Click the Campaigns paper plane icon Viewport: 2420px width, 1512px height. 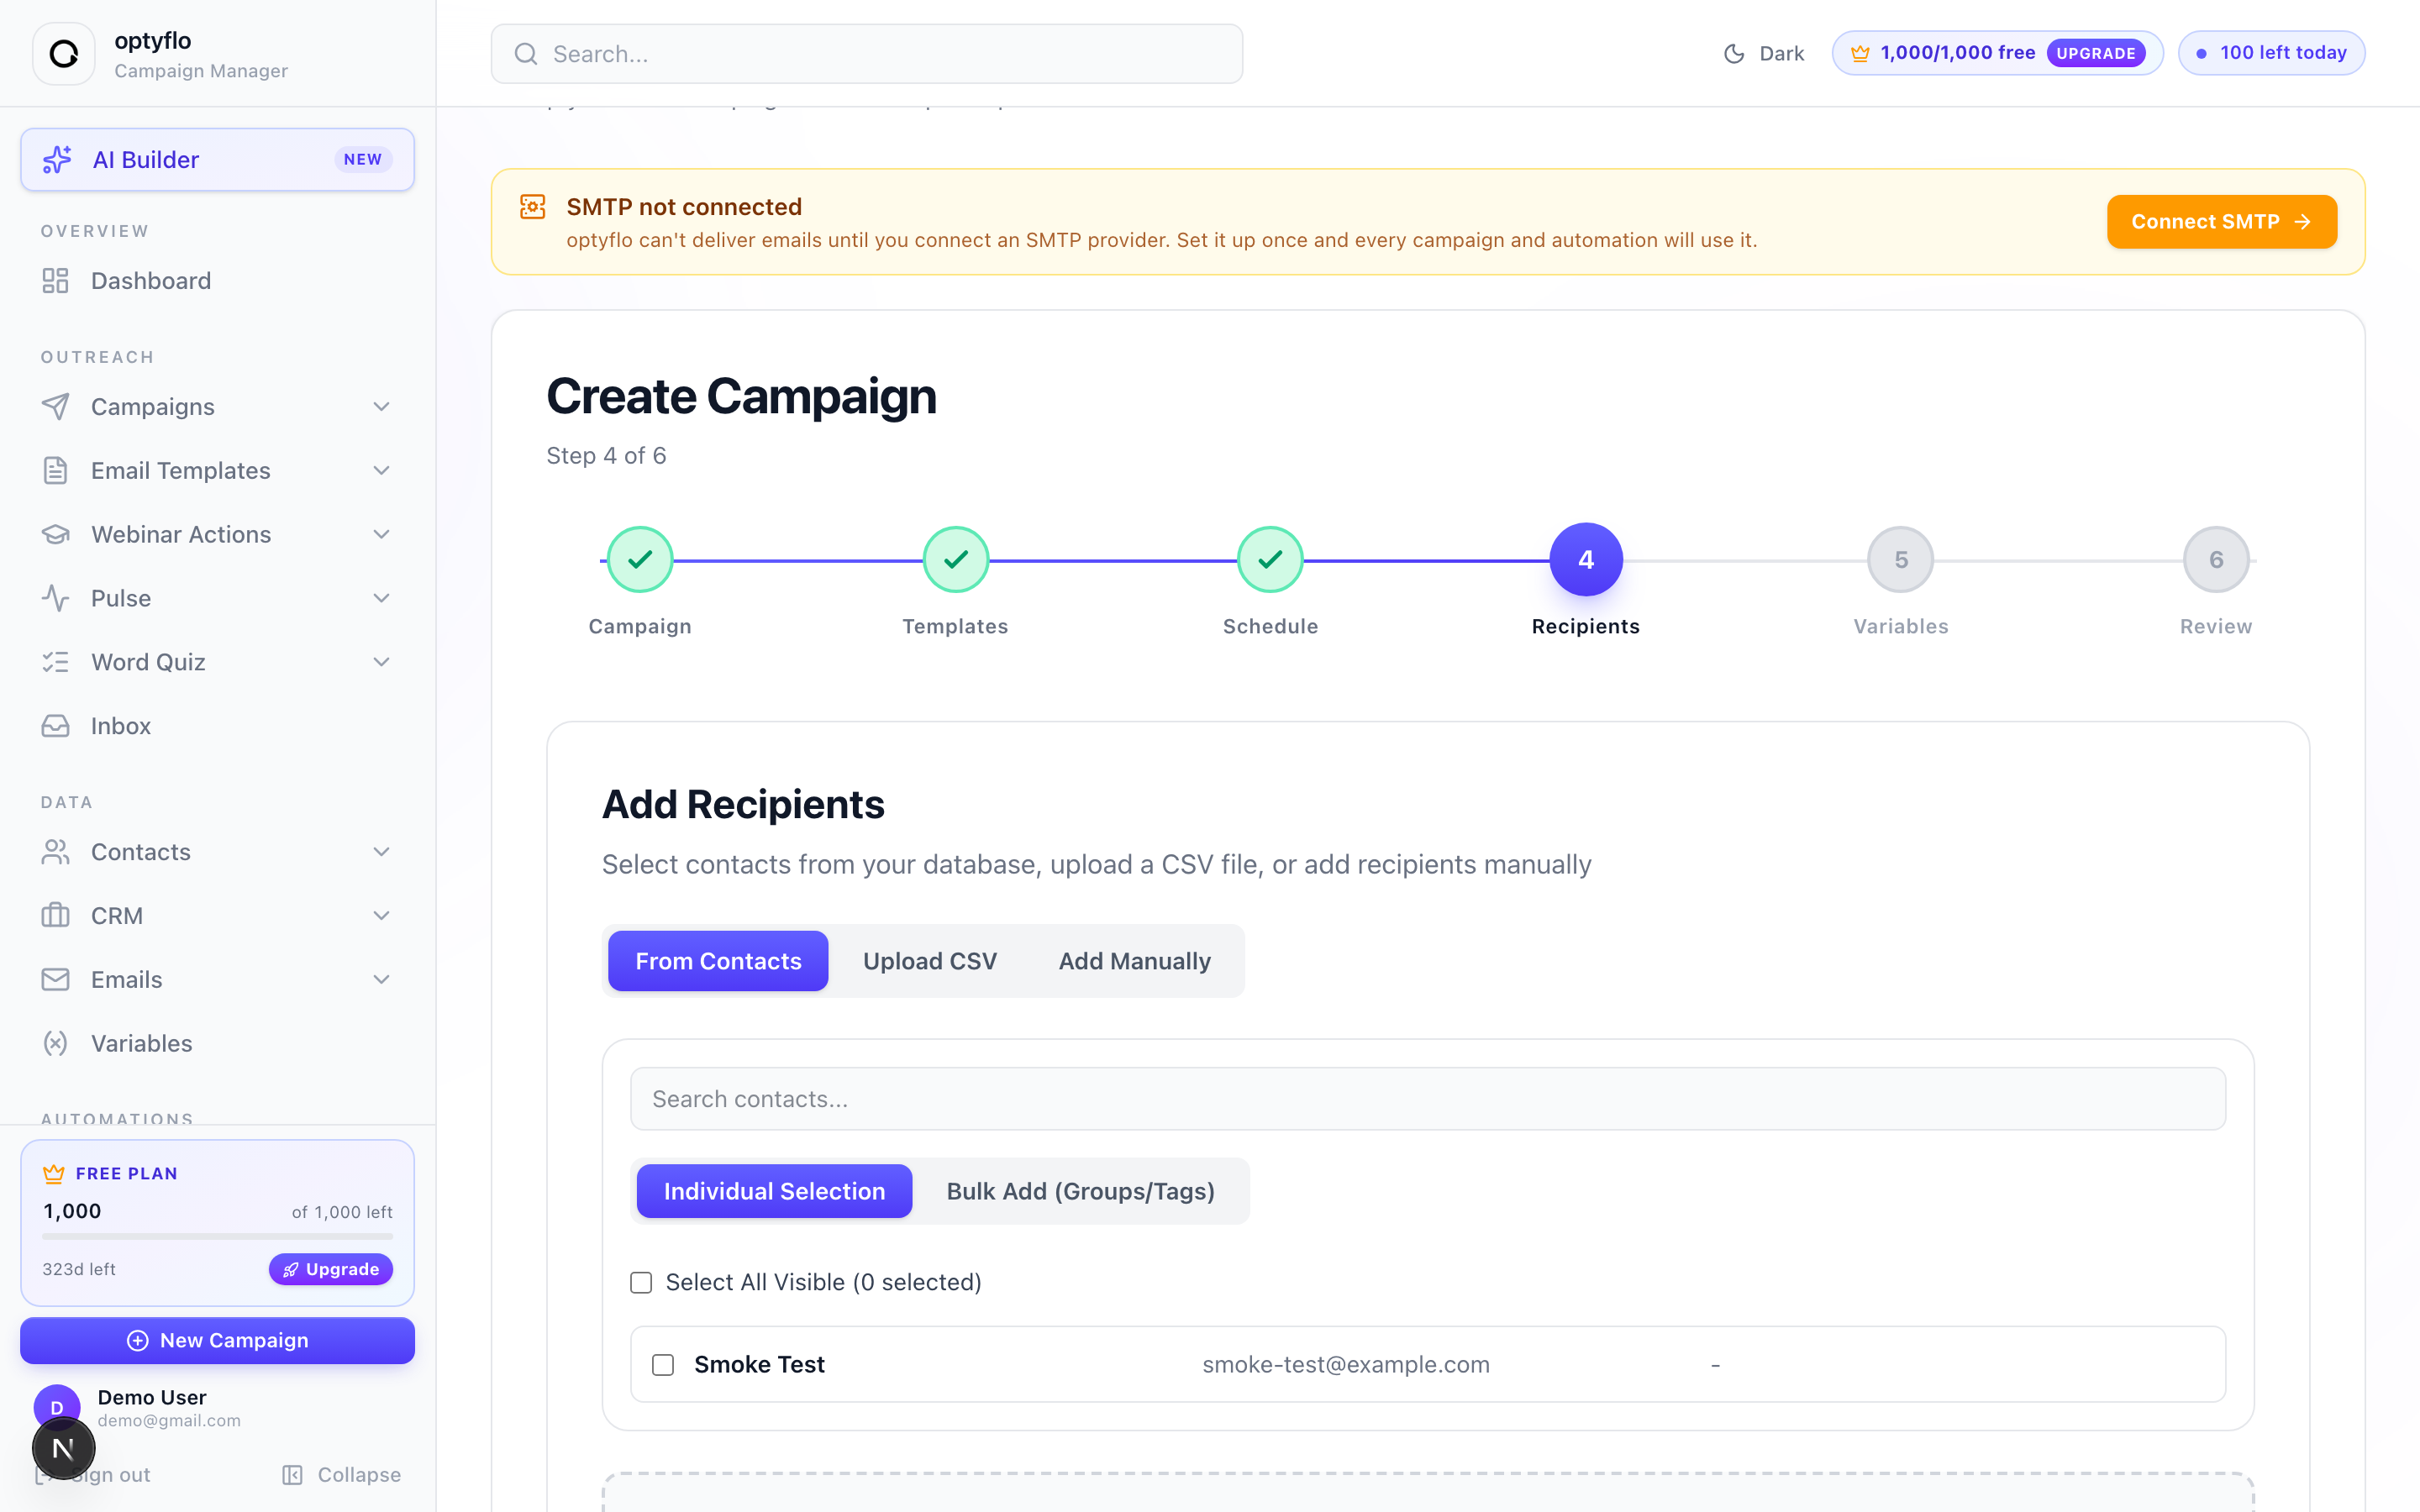pos(55,407)
